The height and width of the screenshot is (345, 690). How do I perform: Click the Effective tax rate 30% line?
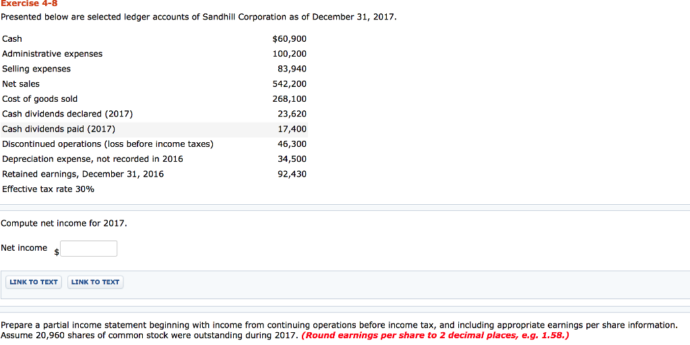click(x=49, y=189)
